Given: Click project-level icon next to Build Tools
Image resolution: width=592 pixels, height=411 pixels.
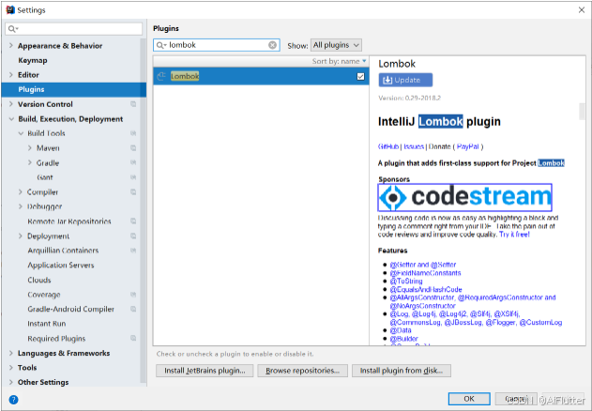Looking at the screenshot, I should [133, 133].
